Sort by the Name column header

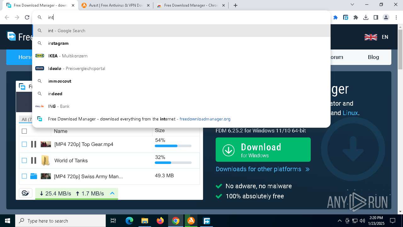pos(60,131)
